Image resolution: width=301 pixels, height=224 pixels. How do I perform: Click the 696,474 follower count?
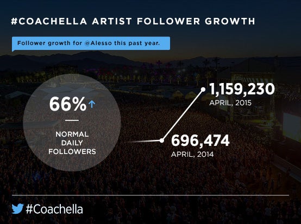[200, 140]
